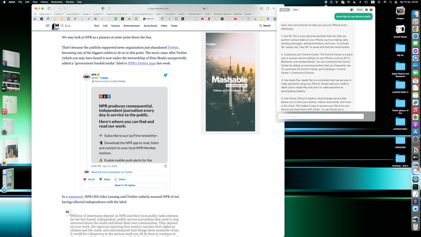
Task: Open Finder from the Dock
Action: [x=416, y=14]
